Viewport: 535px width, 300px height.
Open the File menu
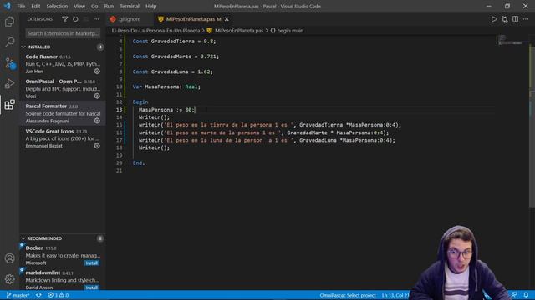click(21, 6)
